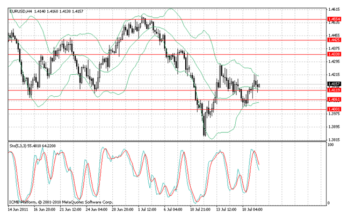
Task: Click the 1.3815 price axis value
Action: point(334,140)
